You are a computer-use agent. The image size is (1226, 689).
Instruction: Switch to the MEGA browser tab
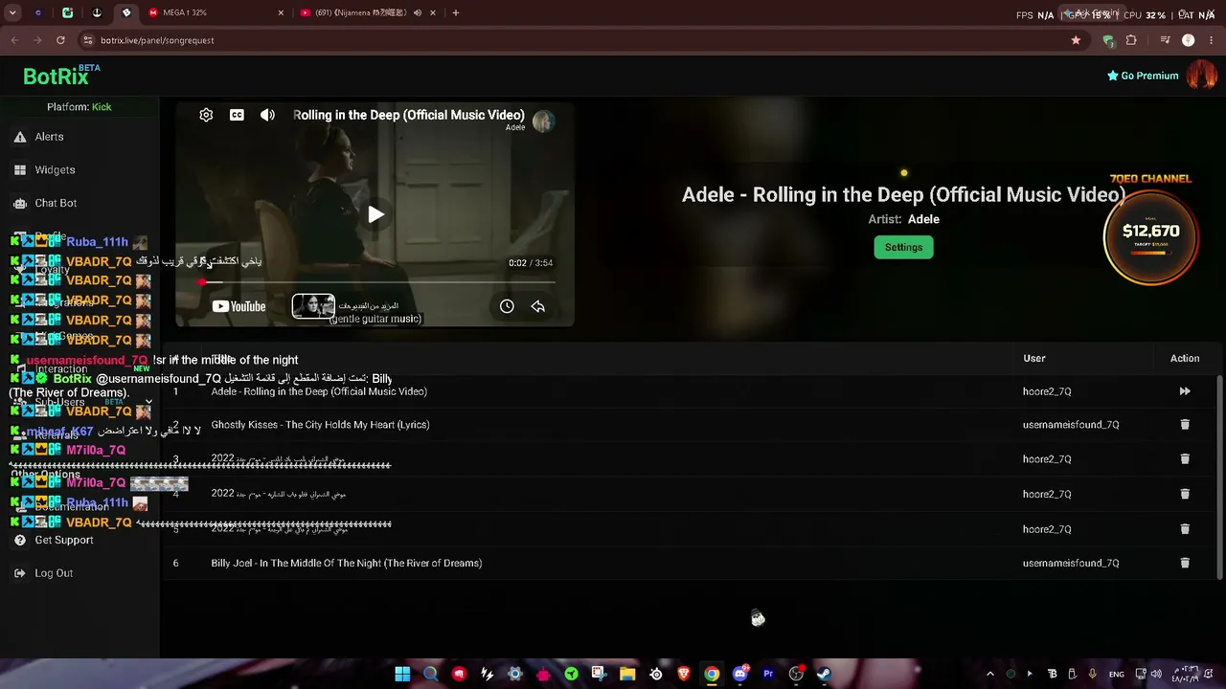tap(215, 12)
